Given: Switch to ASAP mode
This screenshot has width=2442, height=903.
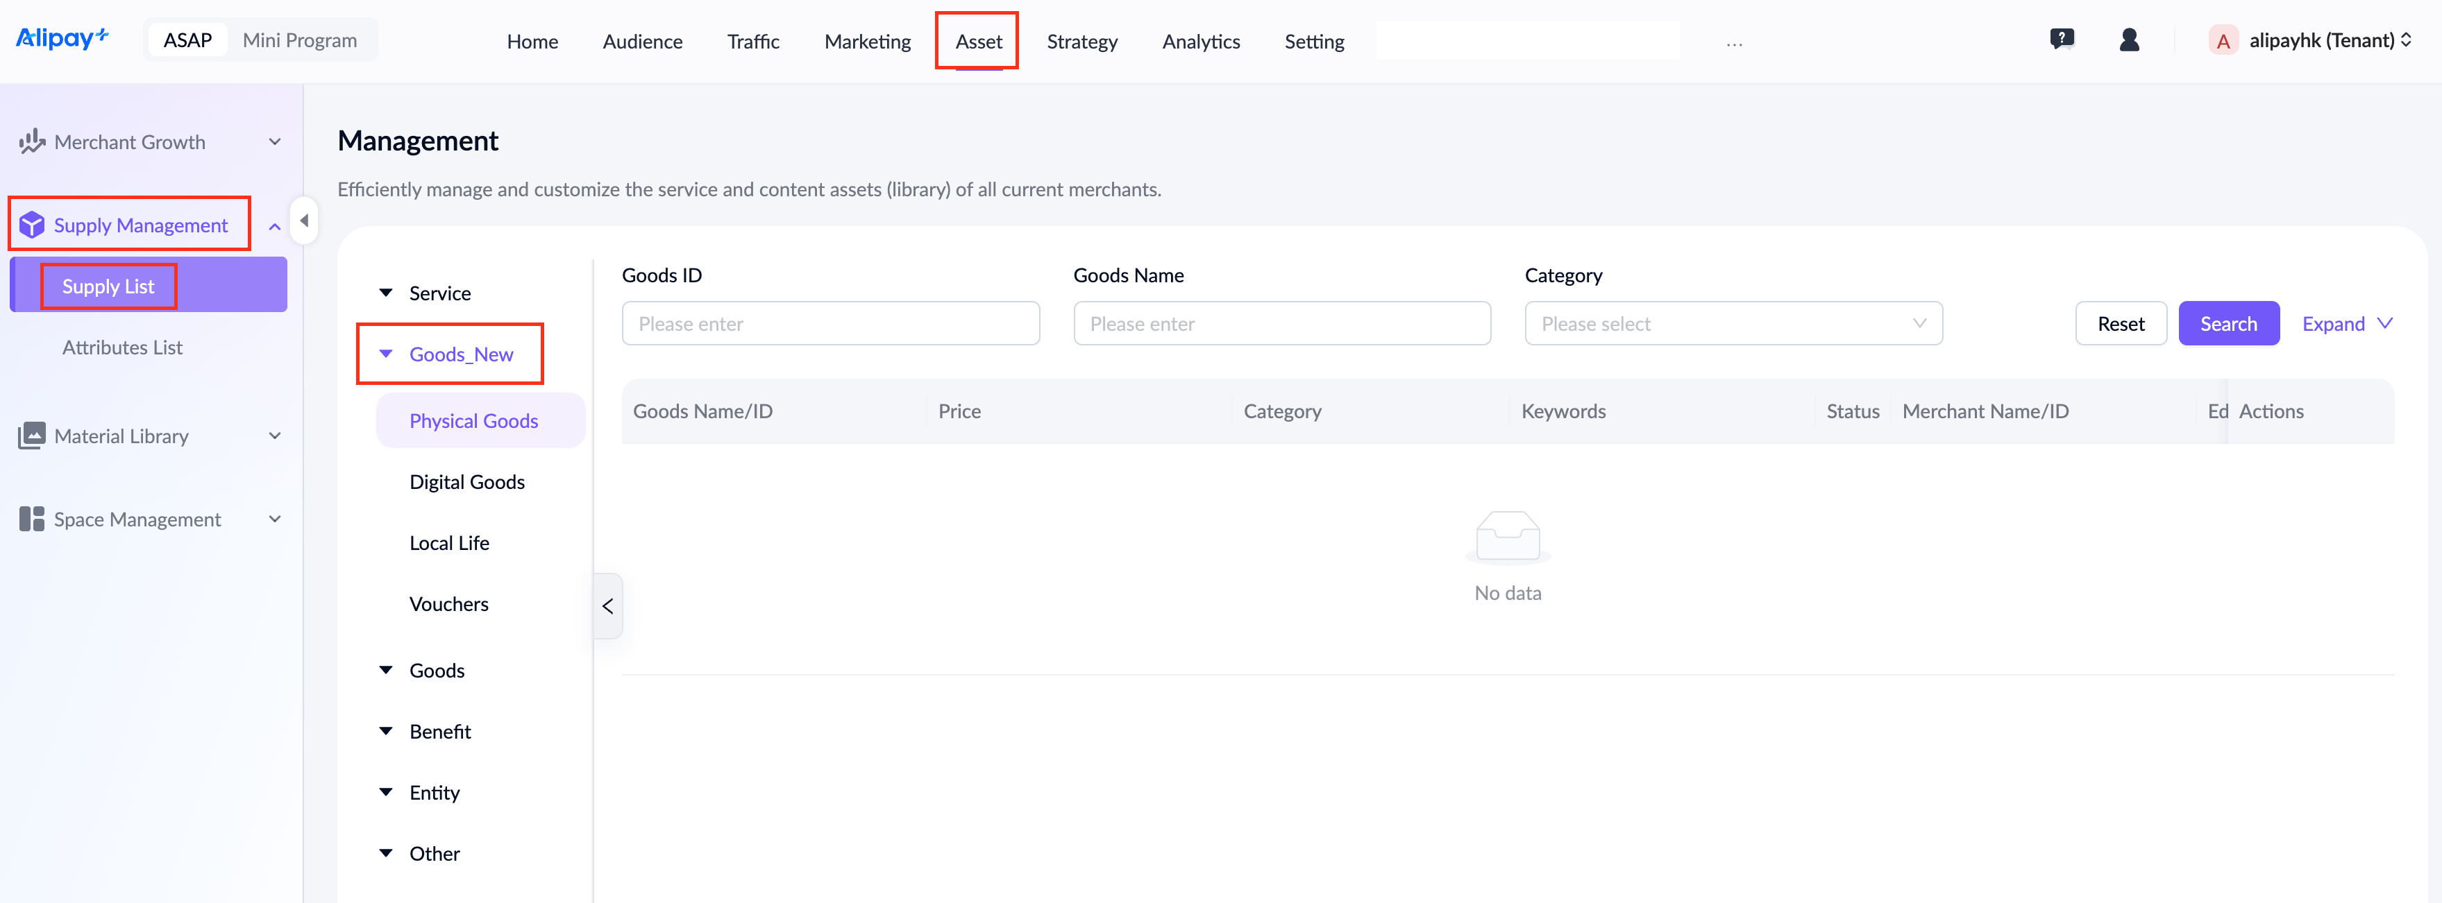Looking at the screenshot, I should [187, 41].
